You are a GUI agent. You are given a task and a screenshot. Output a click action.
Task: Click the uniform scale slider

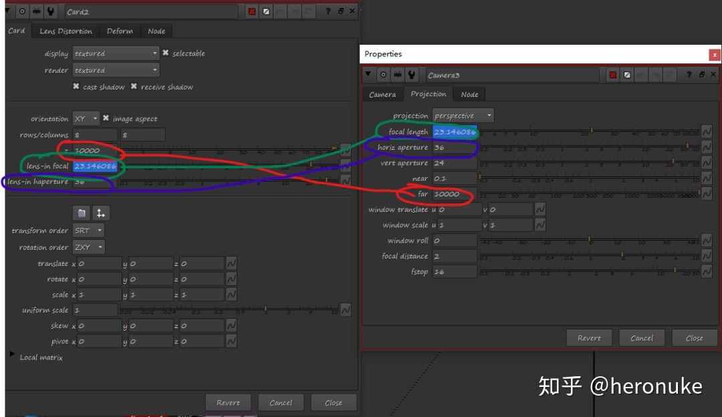(229, 309)
